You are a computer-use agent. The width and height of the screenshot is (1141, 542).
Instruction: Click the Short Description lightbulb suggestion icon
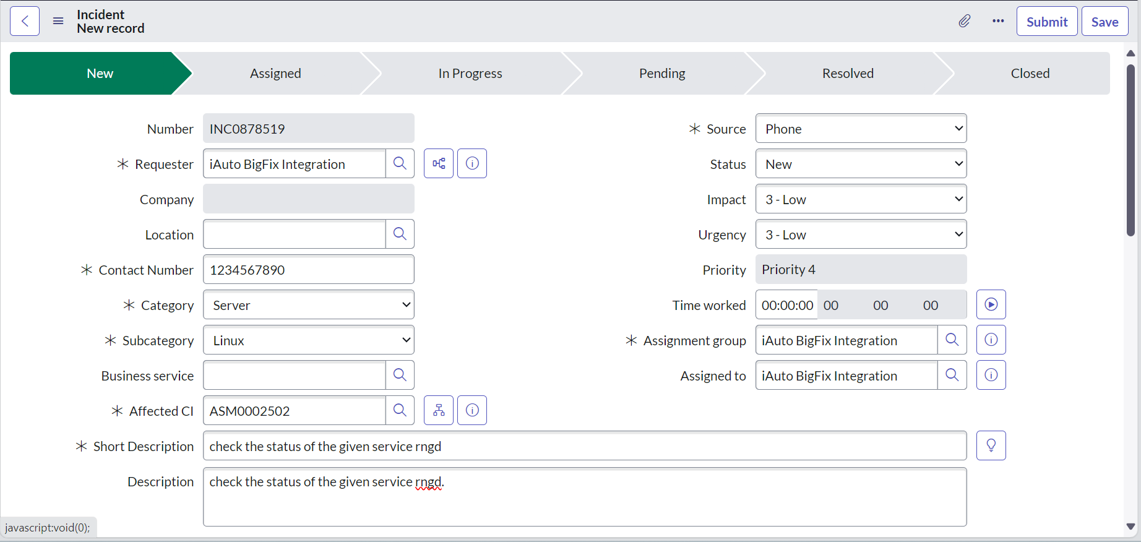[x=991, y=446]
